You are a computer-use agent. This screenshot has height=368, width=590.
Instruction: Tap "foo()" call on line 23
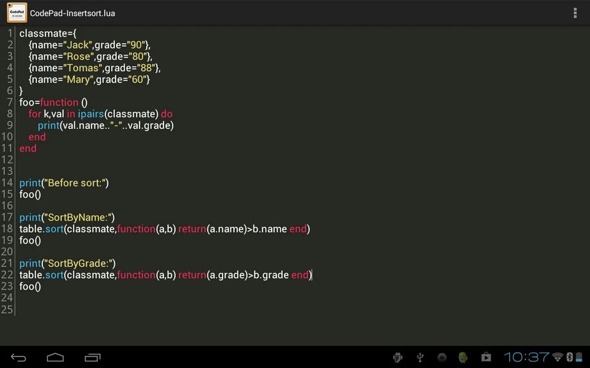pos(30,286)
